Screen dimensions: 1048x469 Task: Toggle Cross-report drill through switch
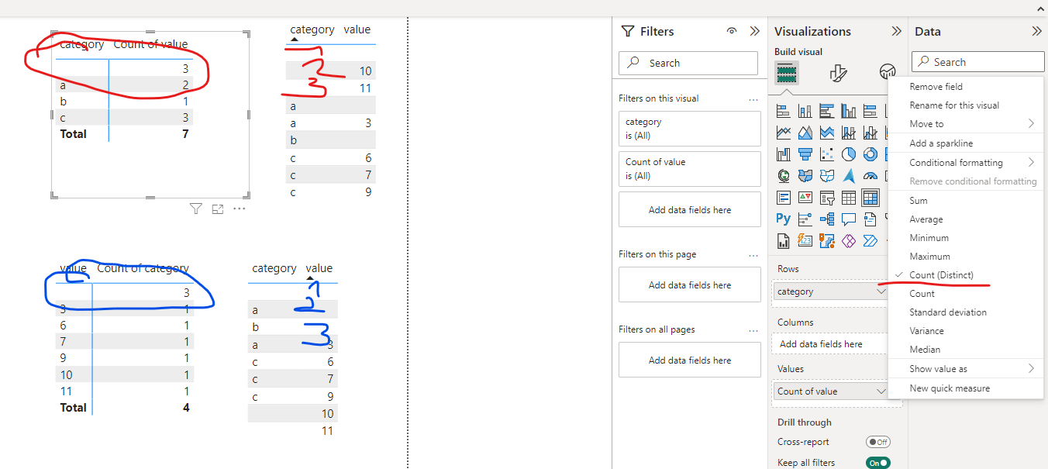point(878,442)
